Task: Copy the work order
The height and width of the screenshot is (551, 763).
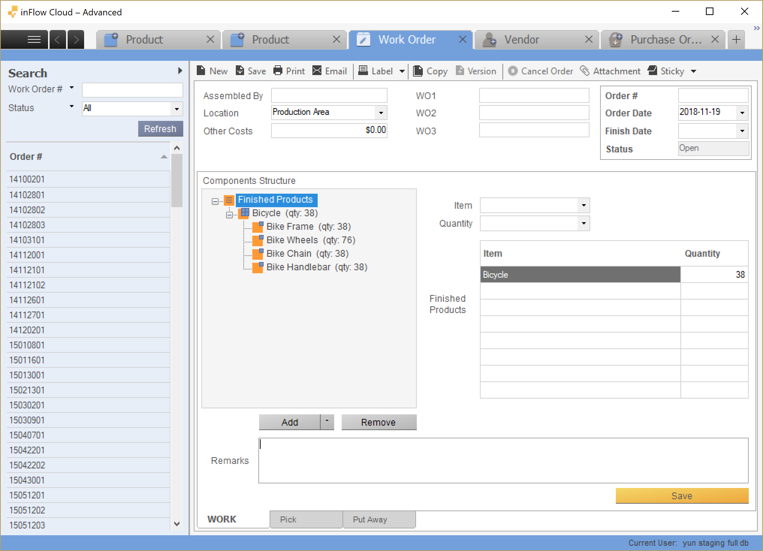Action: coord(430,71)
